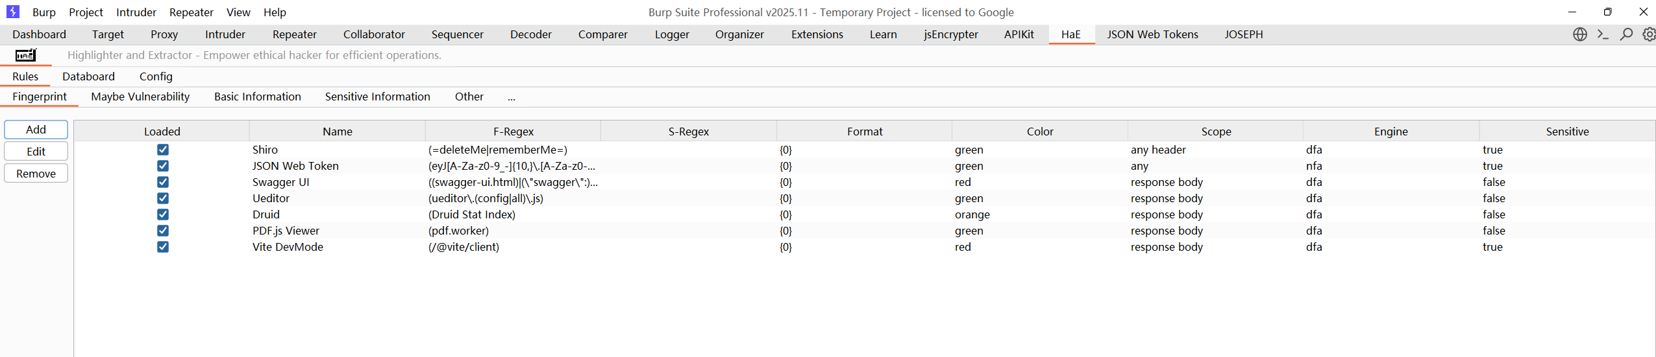Click the ellipsis tab to add rule group
This screenshot has height=357, width=1656.
(x=512, y=97)
